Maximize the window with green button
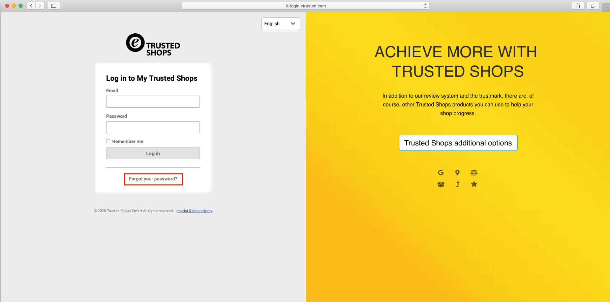Screen dimensions: 610x302 click(21, 6)
